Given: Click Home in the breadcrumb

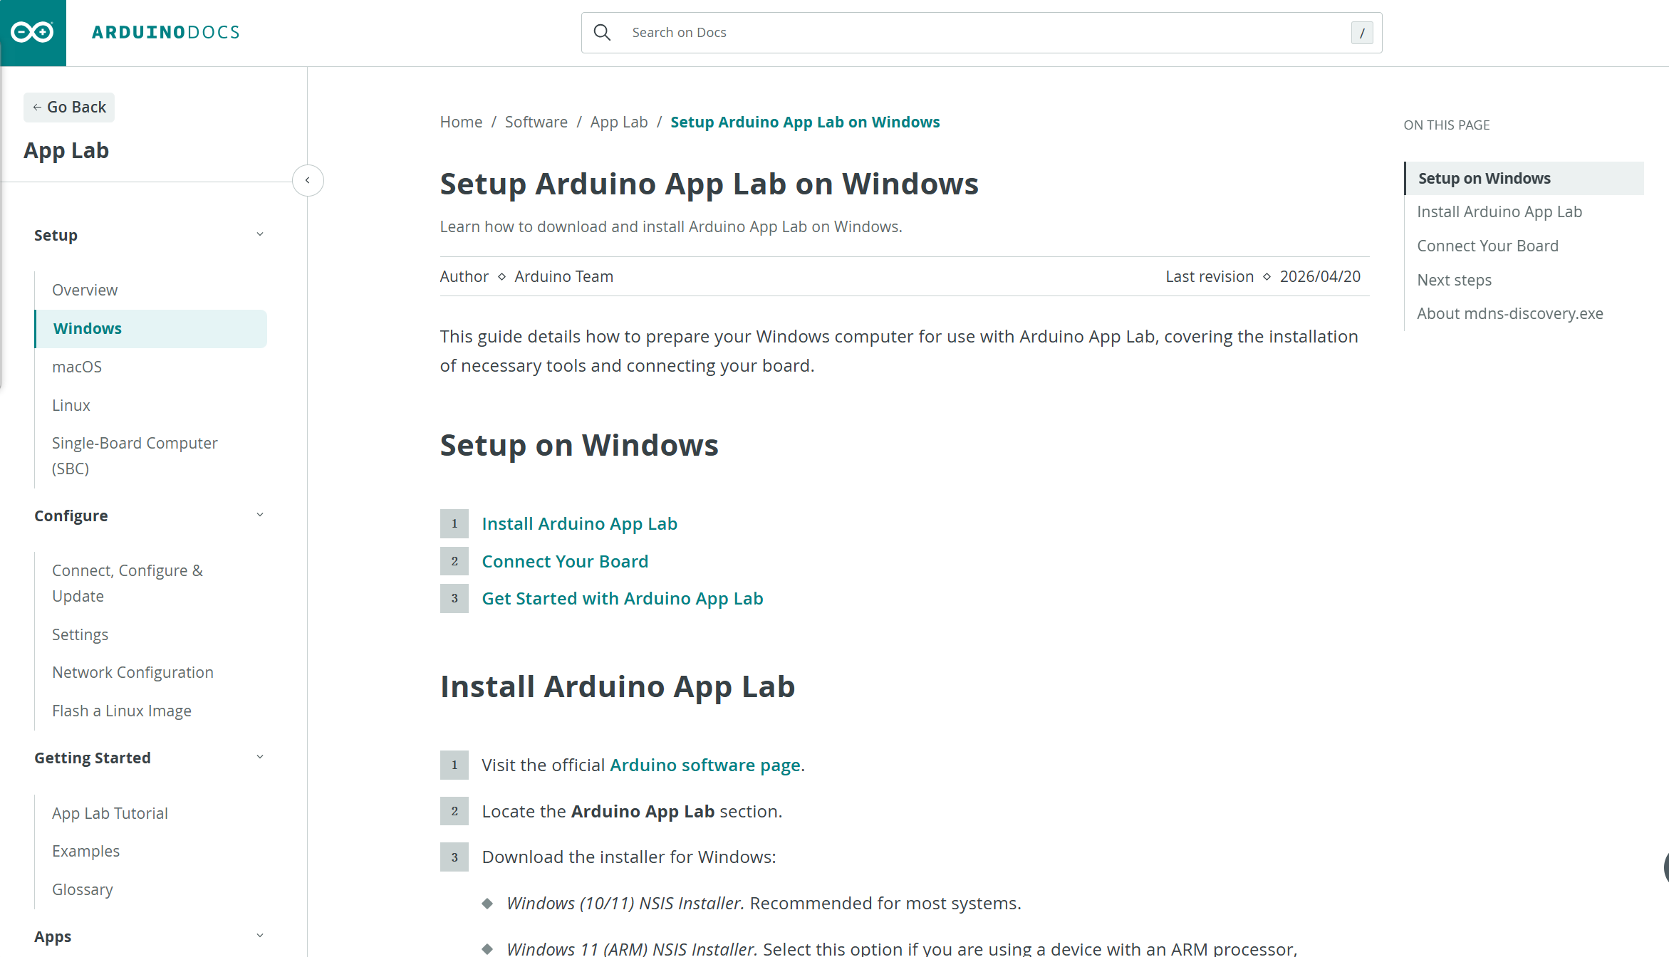Looking at the screenshot, I should point(461,122).
